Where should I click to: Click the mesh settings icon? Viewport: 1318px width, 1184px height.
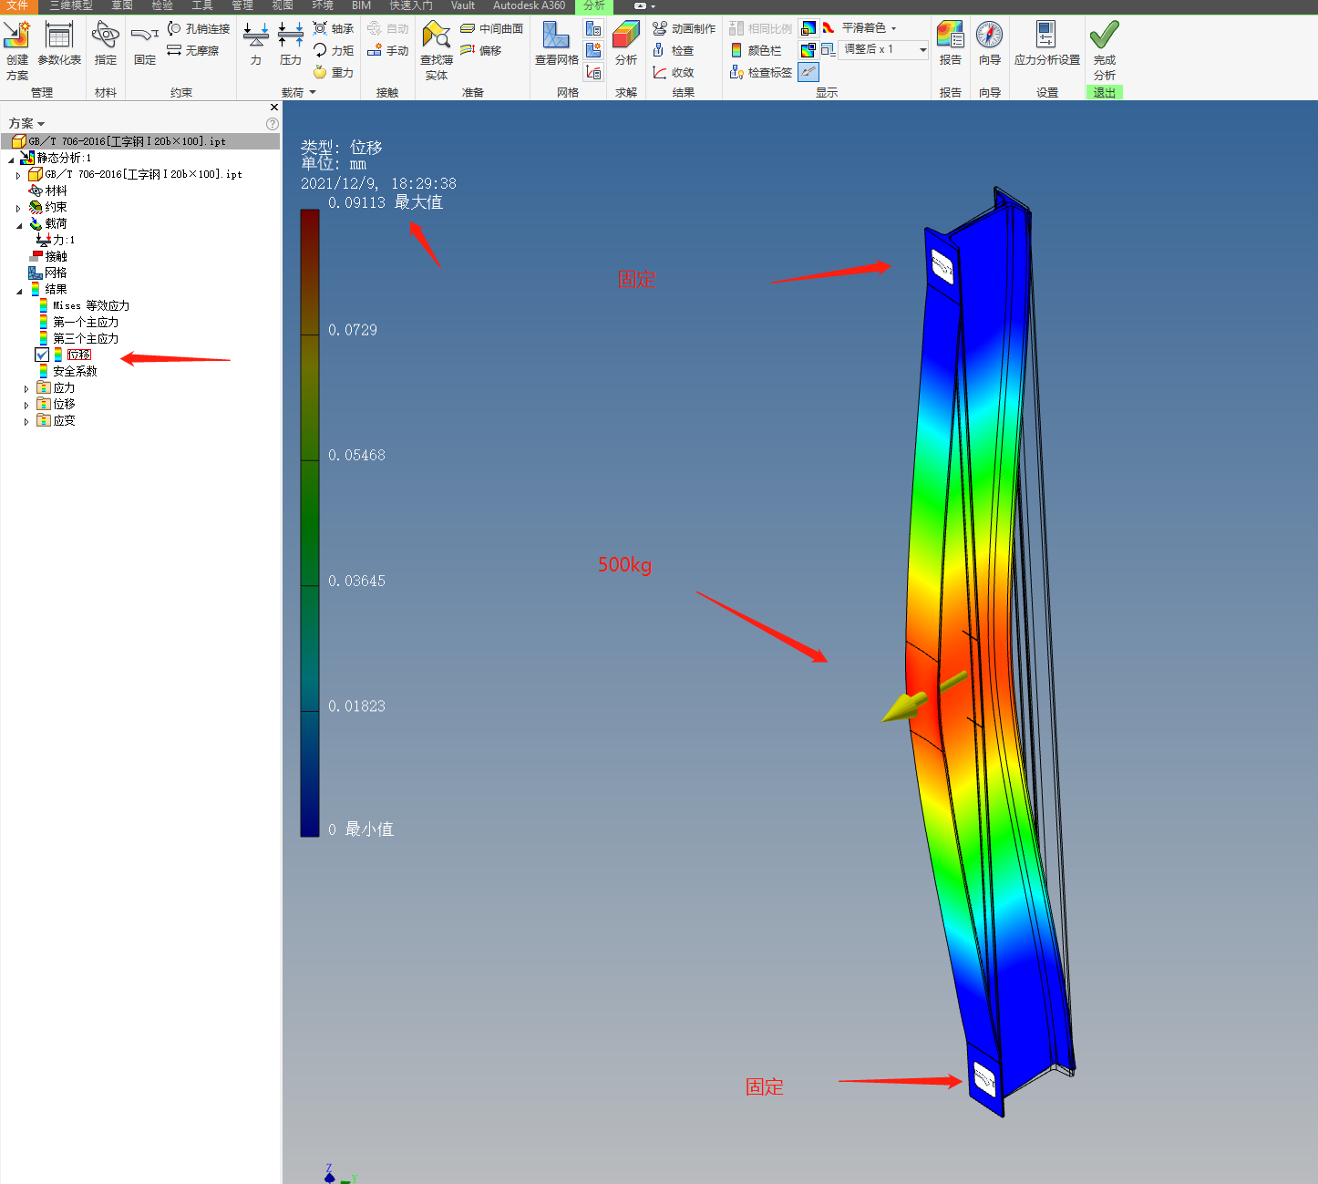[593, 29]
